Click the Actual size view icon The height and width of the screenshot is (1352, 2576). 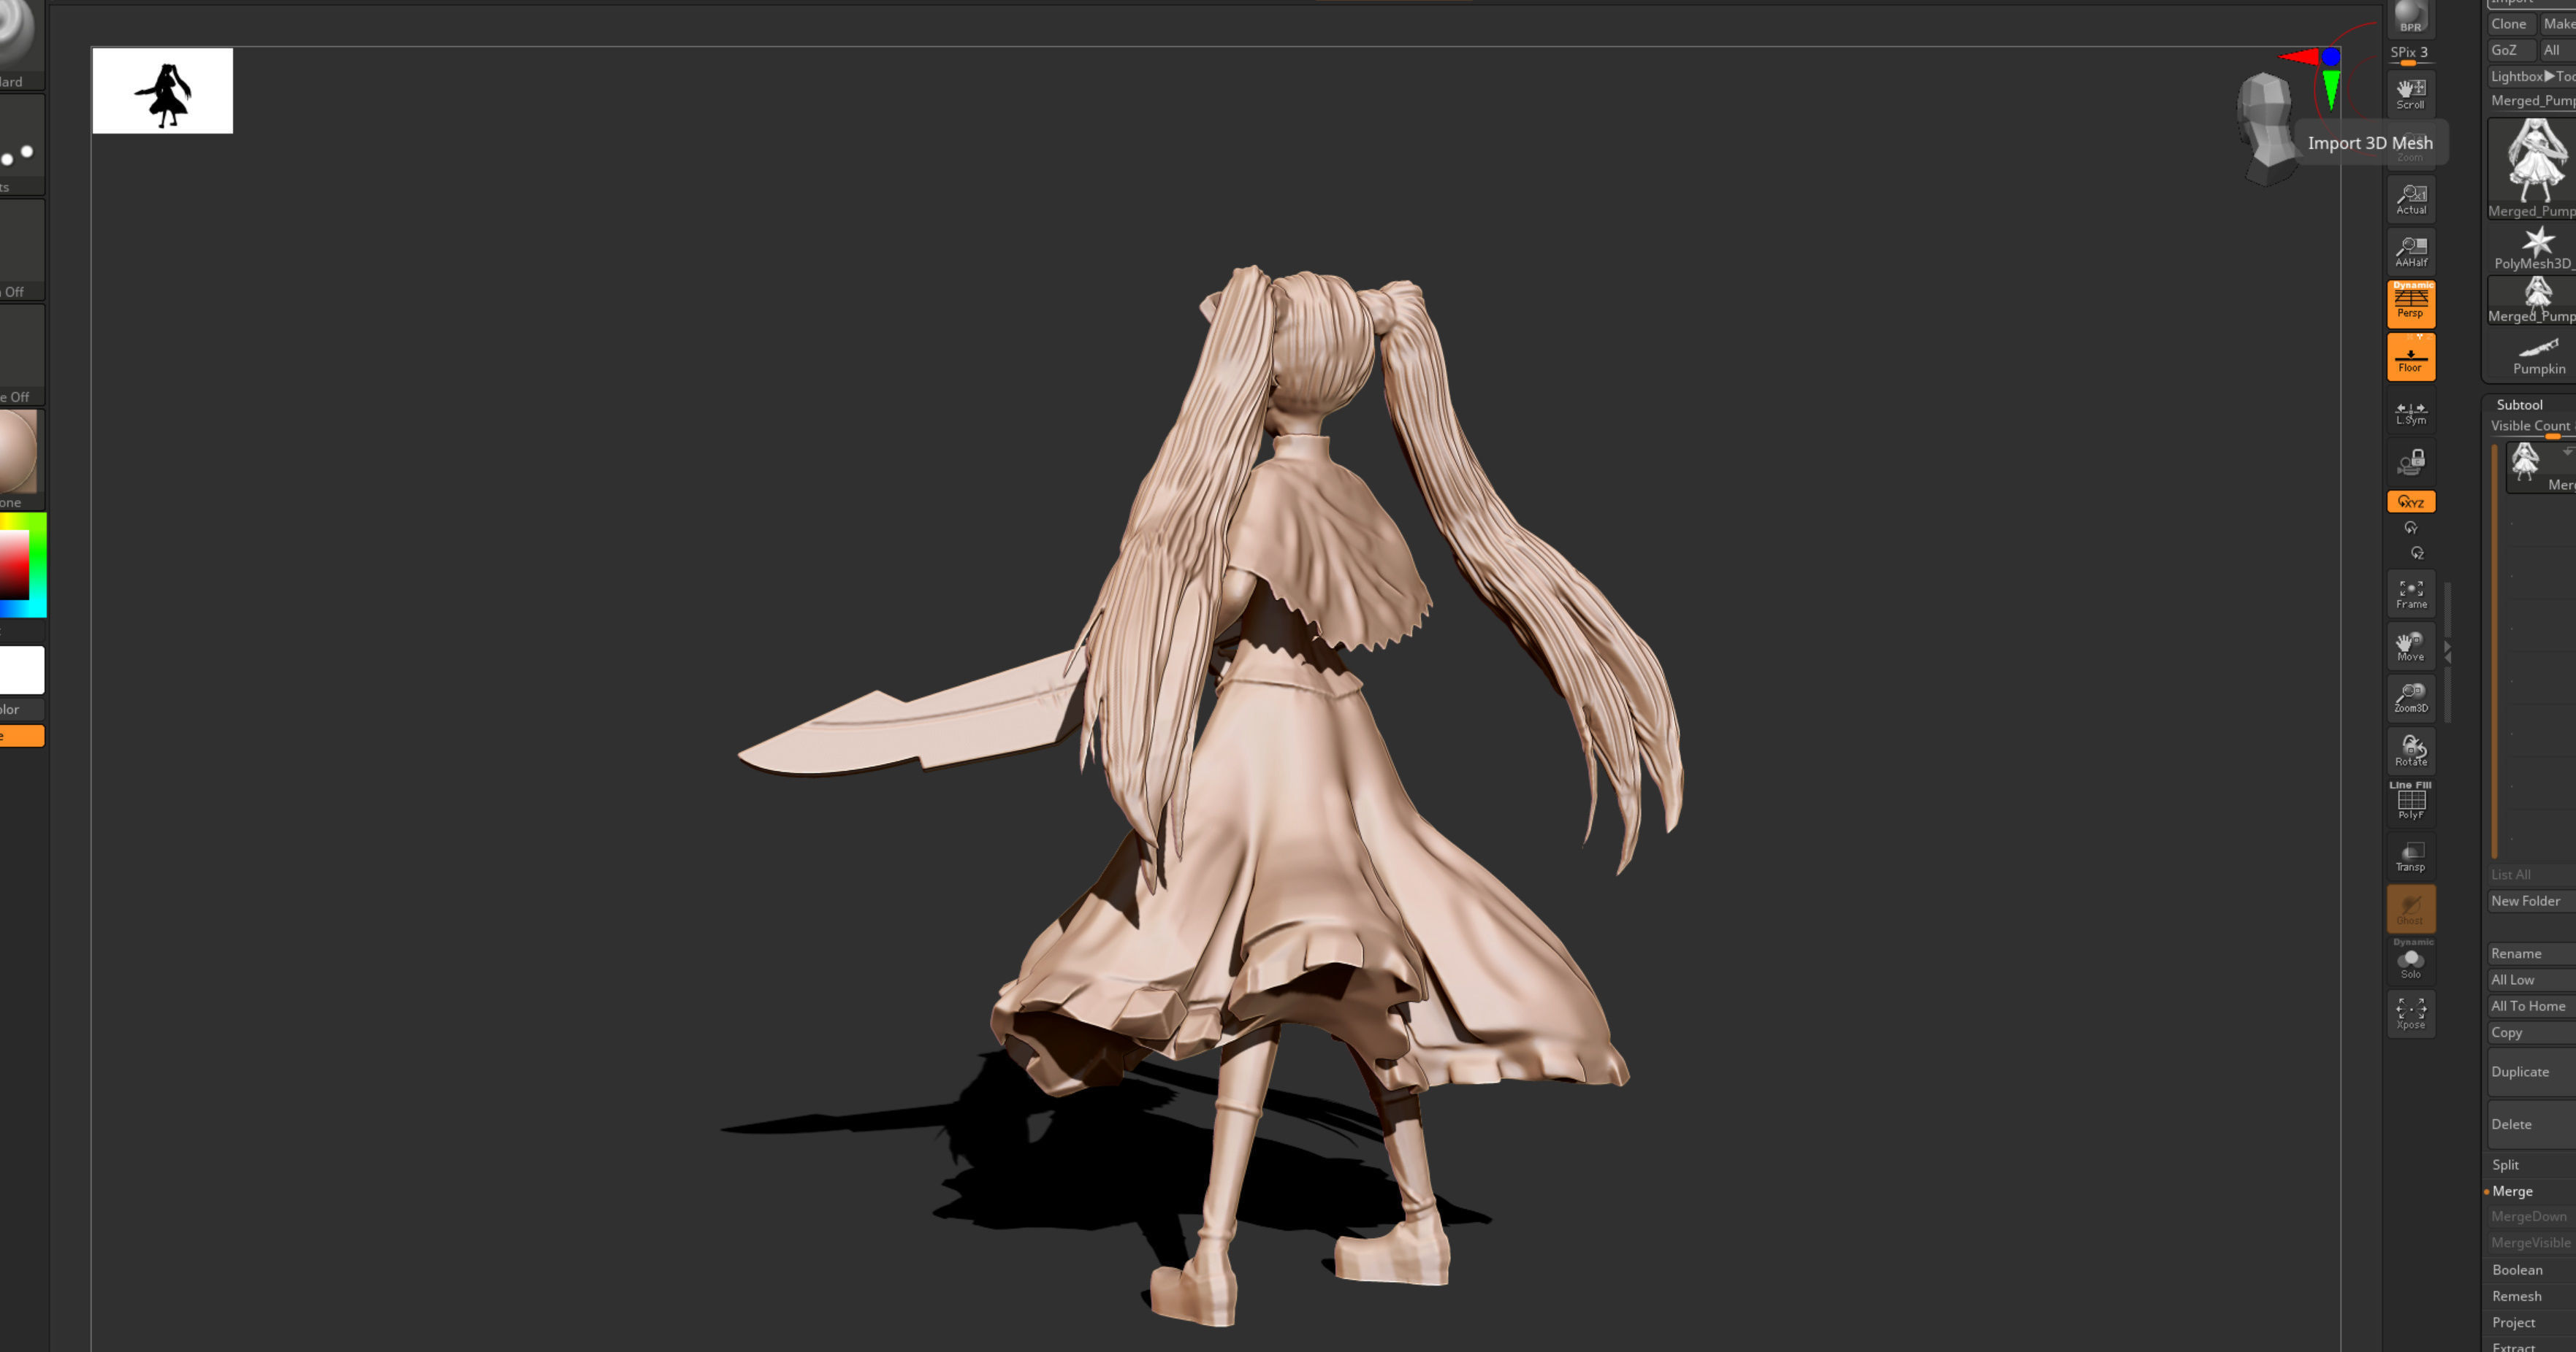click(x=2410, y=199)
